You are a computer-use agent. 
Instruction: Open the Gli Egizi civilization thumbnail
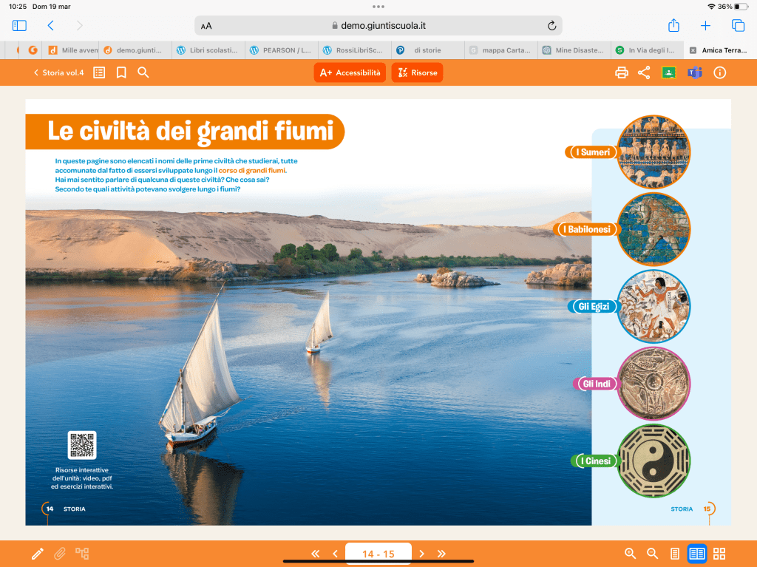653,306
